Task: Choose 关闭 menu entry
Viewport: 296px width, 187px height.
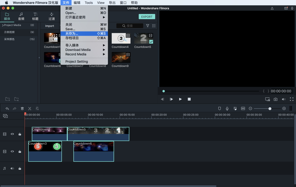Action: pyautogui.click(x=84, y=25)
